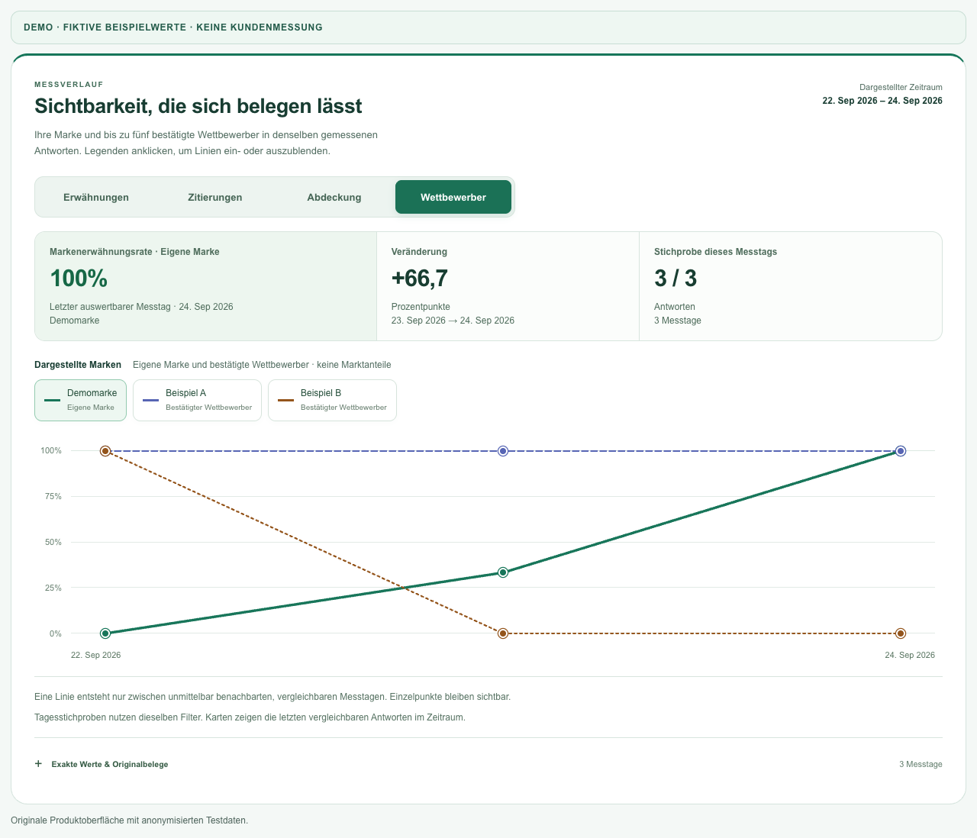Open the Zitierungen tab

click(x=215, y=197)
